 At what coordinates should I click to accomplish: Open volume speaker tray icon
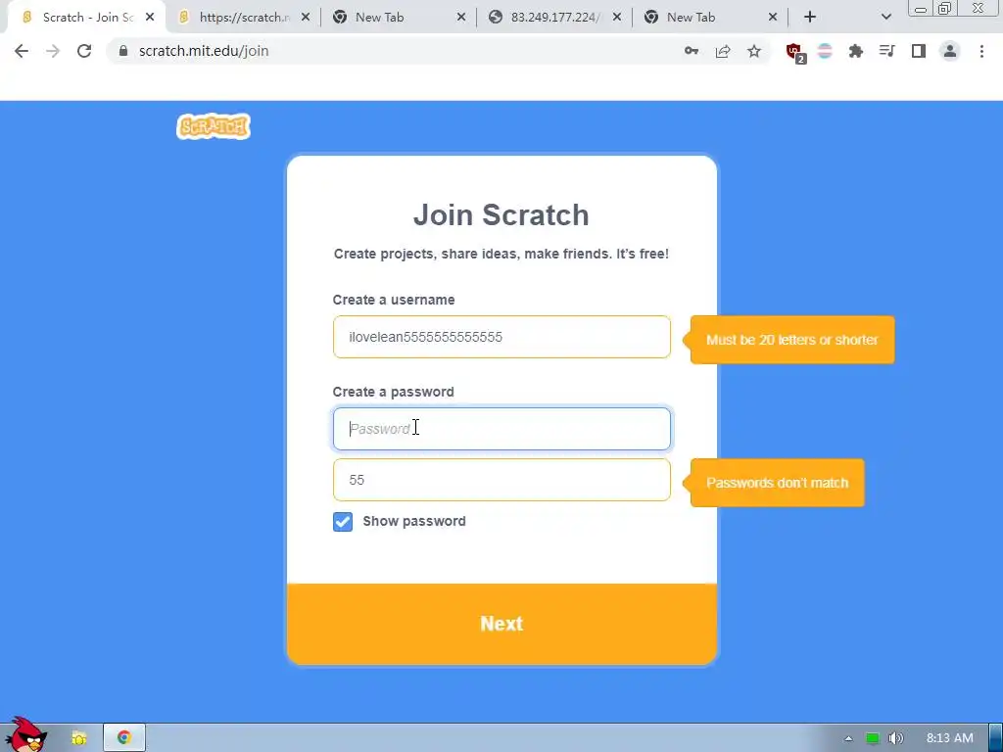896,738
